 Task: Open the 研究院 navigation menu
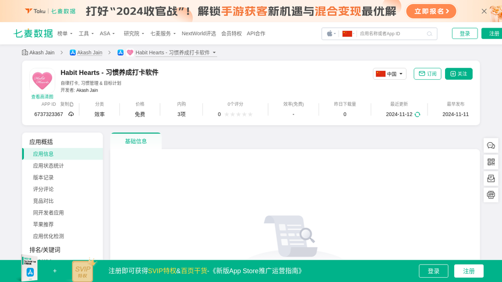point(134,34)
